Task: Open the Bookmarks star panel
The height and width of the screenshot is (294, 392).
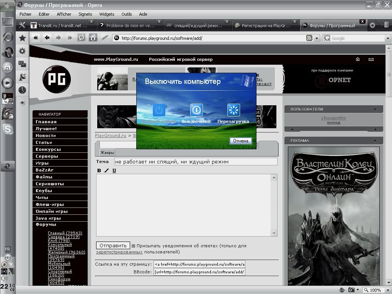Action: click(22, 38)
